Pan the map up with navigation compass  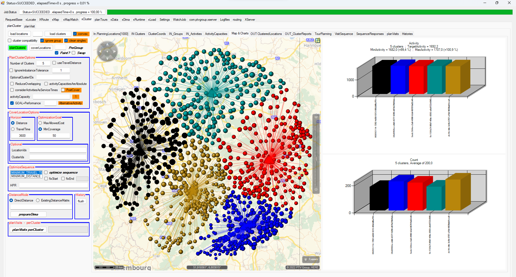pos(107,44)
